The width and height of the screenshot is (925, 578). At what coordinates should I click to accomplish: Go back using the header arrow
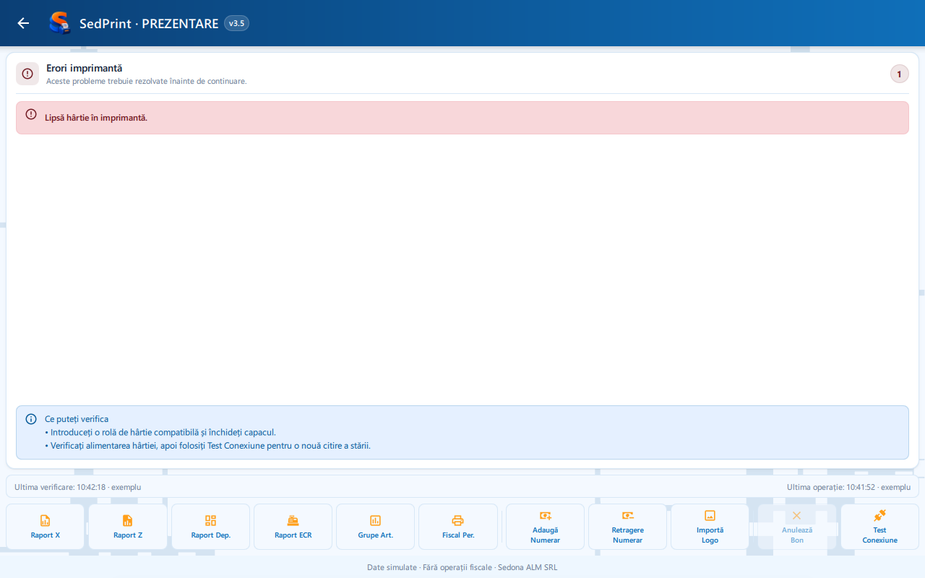(23, 23)
